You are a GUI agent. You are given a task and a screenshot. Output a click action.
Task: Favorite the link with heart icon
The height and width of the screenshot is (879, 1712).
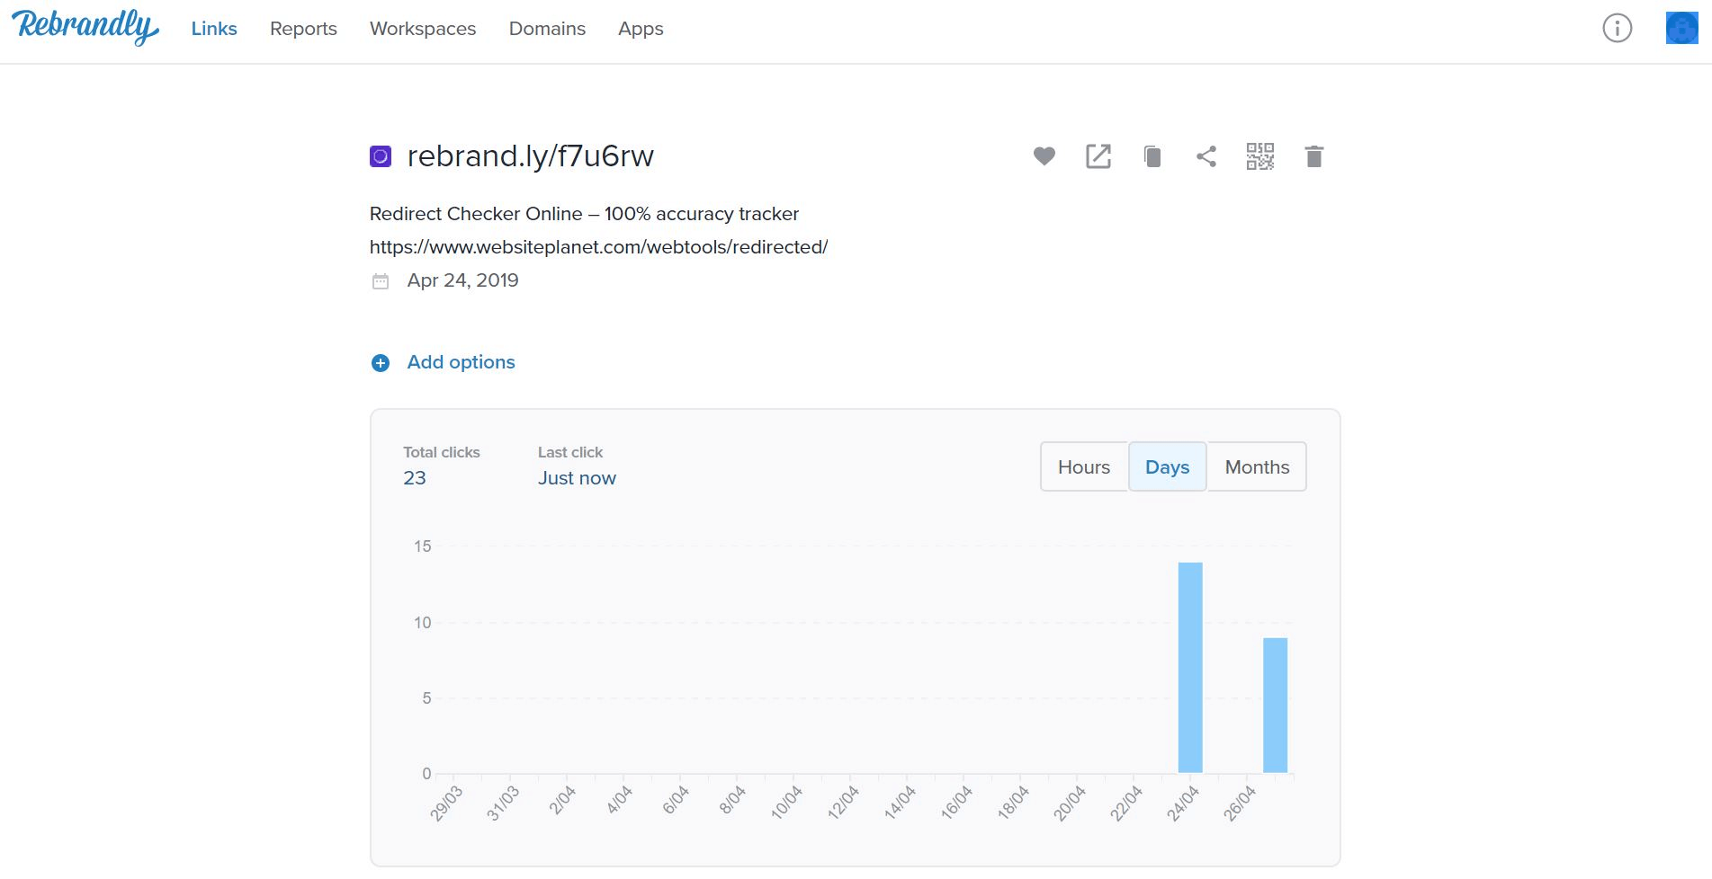[1044, 156]
